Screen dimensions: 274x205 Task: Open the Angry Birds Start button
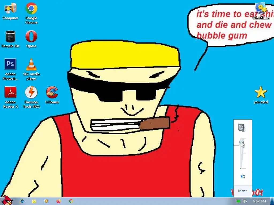point(7,200)
